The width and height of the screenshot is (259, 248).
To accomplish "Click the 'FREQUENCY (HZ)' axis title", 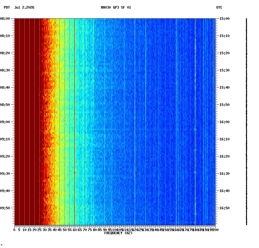I will [118, 233].
